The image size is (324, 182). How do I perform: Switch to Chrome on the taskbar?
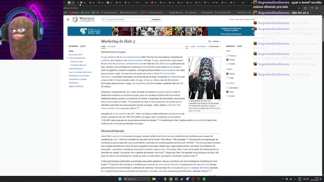(x=171, y=179)
